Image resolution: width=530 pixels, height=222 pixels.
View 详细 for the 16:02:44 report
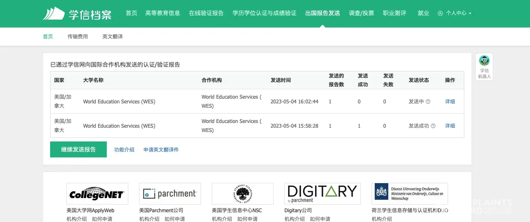450,102
